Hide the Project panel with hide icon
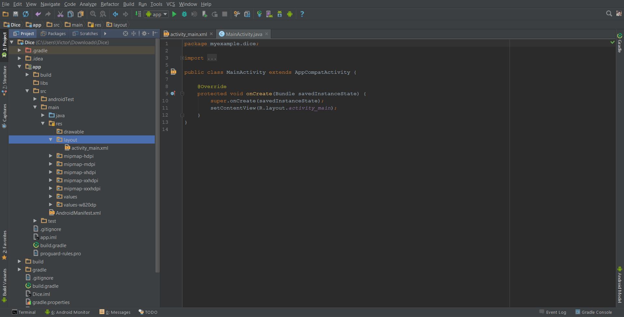 click(155, 33)
